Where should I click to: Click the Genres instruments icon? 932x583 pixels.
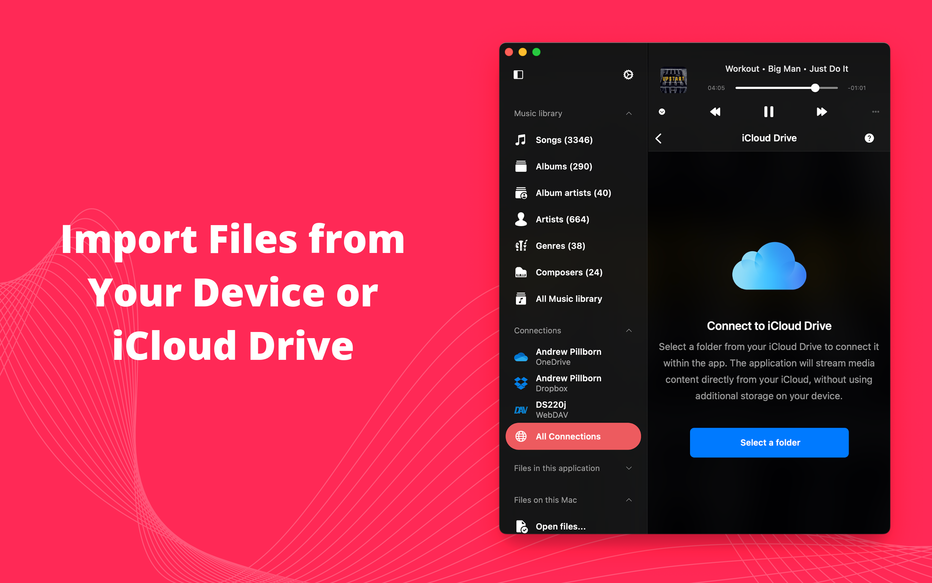521,246
